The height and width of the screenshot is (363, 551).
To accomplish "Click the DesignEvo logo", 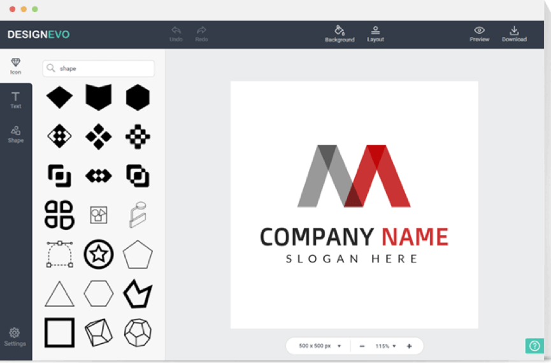I will coord(38,34).
